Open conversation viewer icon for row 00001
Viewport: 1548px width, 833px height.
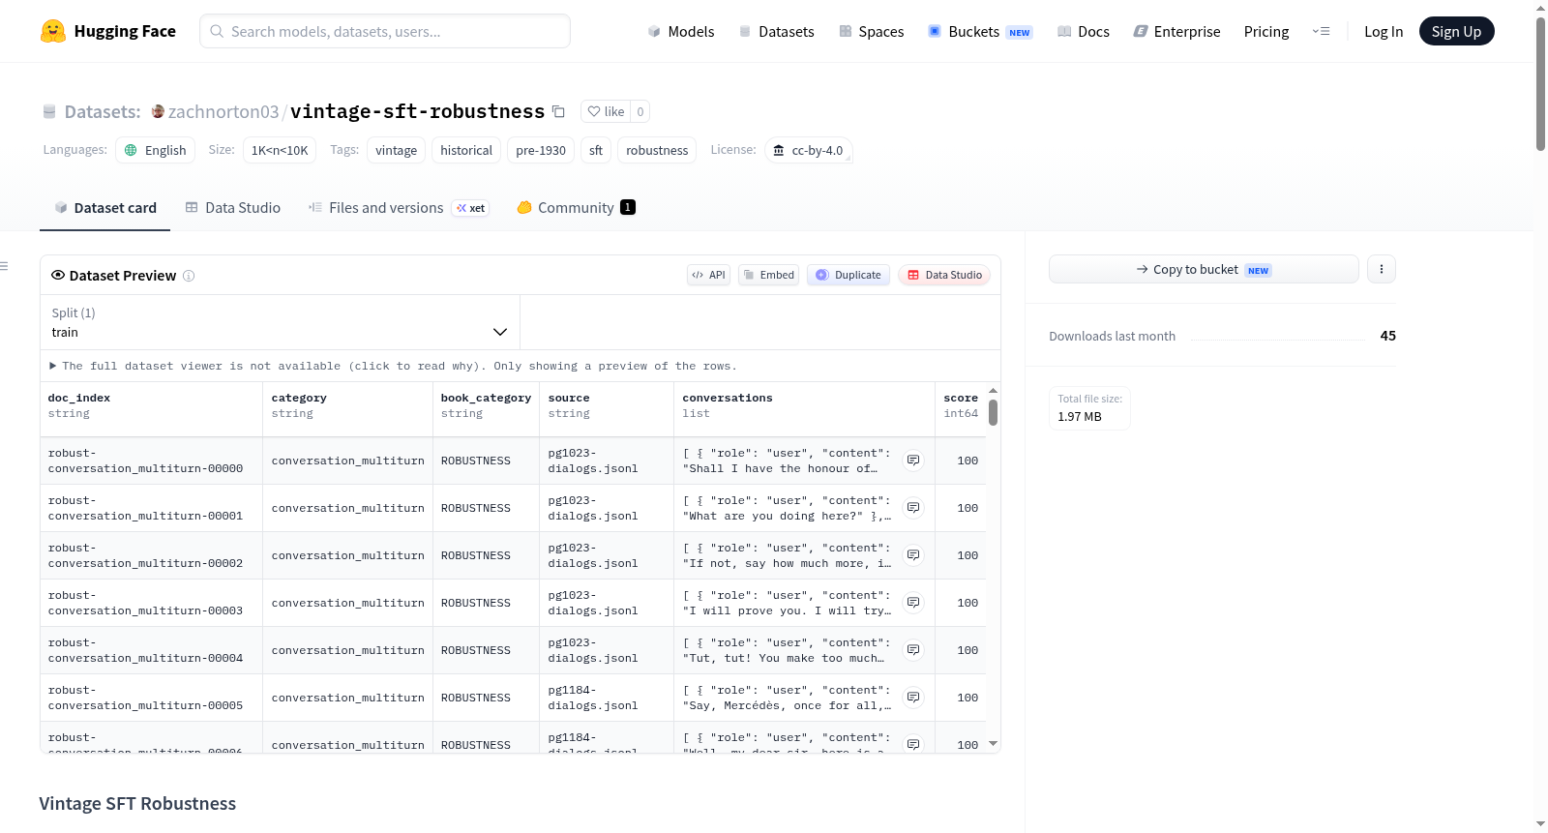pos(913,508)
